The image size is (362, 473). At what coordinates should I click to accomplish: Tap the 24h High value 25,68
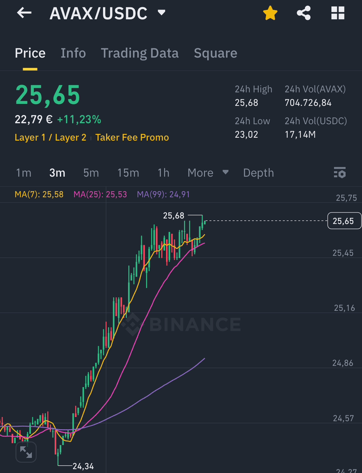click(x=247, y=103)
